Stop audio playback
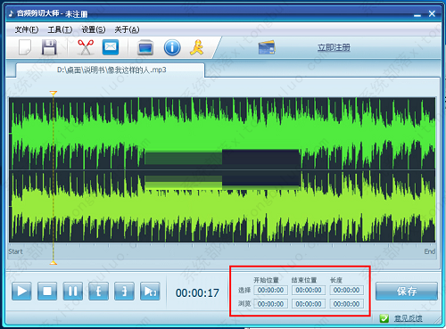 point(47,292)
